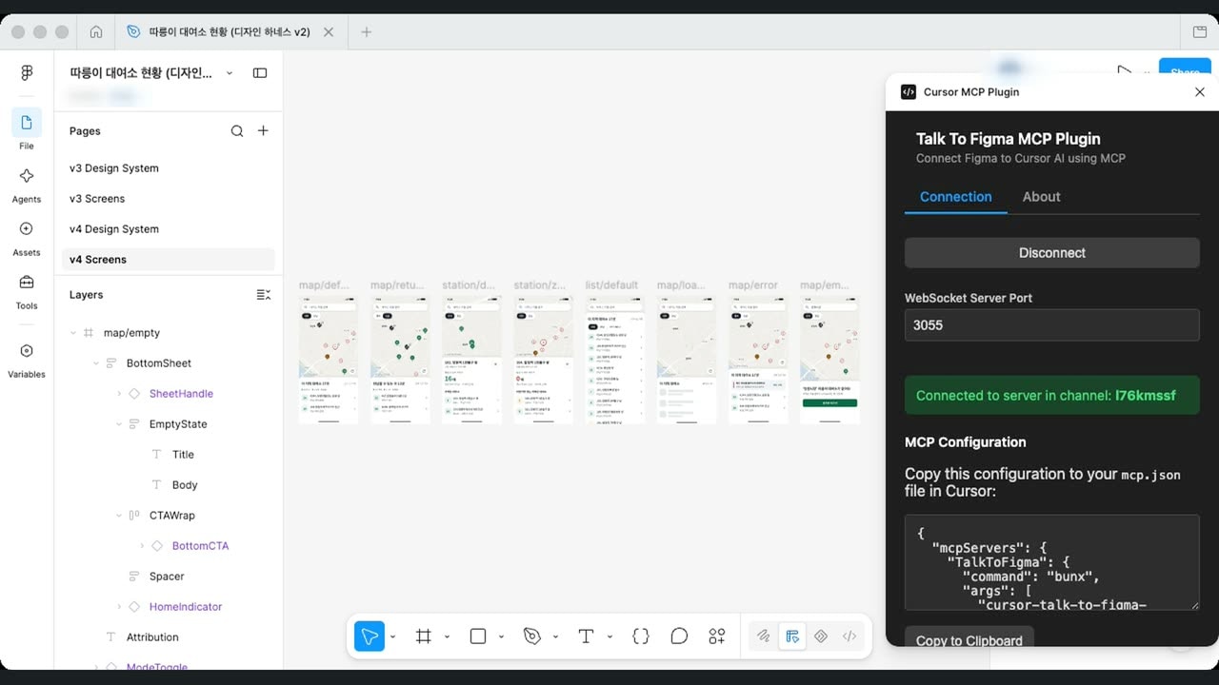Screen dimensions: 1219x685
Task: Select the Spacer layer
Action: tap(169, 577)
